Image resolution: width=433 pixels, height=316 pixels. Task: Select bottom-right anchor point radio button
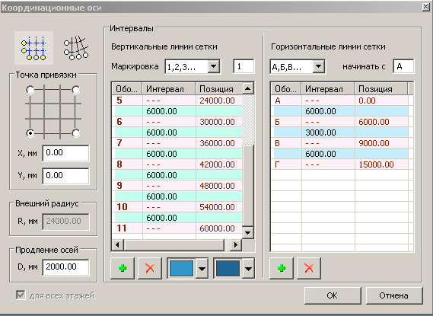76,133
